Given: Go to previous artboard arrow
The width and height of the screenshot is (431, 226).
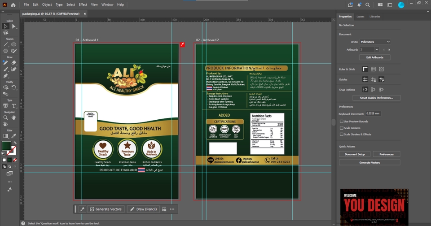Looking at the screenshot, I should point(384,50).
